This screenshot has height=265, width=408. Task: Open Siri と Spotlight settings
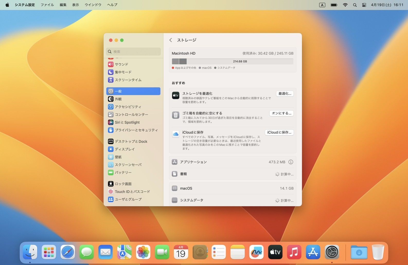click(x=133, y=122)
